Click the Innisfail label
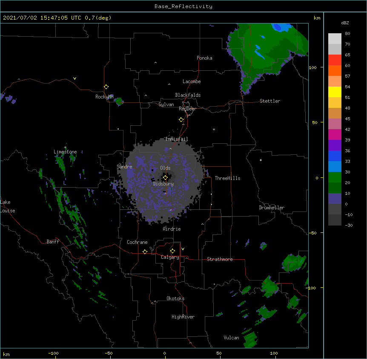 (177, 139)
